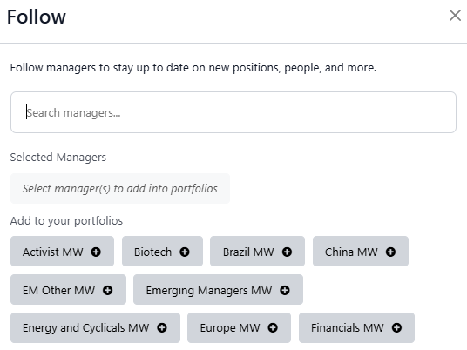The image size is (467, 350).
Task: Close the Follow dialog with the X
Action: [x=455, y=16]
